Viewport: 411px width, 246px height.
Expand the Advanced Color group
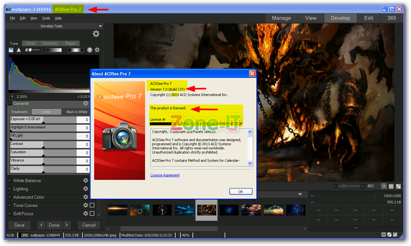coord(10,197)
